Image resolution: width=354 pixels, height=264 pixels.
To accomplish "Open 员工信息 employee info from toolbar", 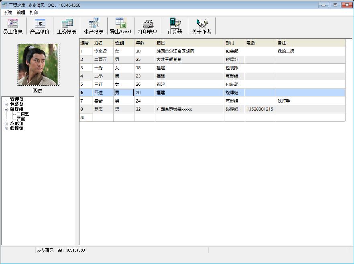I will click(x=13, y=26).
